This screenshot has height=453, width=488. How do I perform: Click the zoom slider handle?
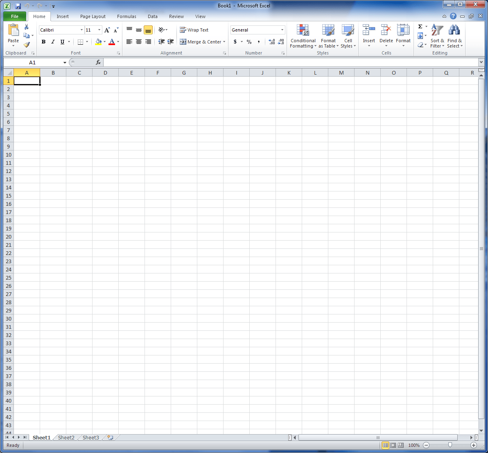(x=450, y=445)
